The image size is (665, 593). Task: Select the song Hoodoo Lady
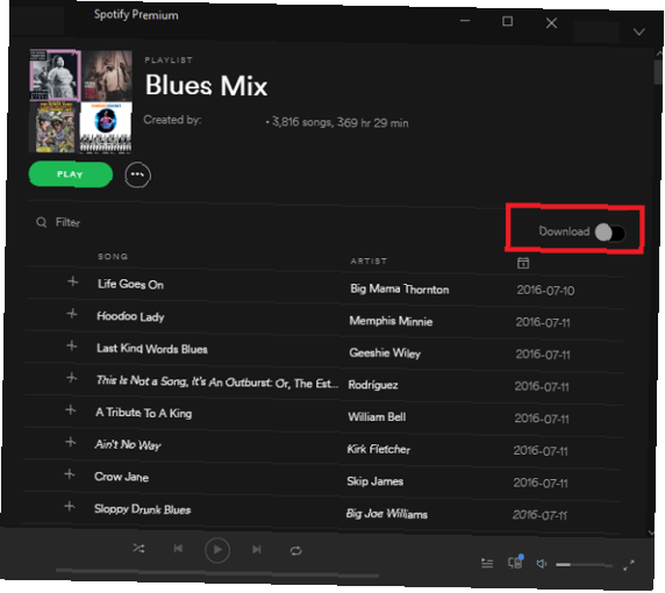(x=130, y=317)
